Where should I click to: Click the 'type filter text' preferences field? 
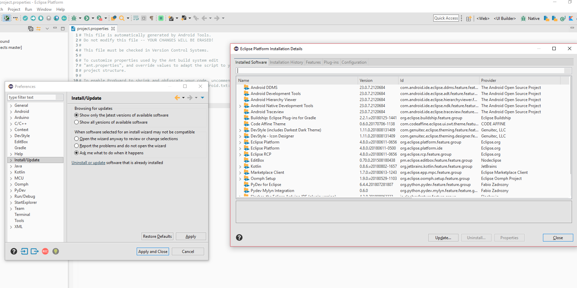tap(35, 97)
